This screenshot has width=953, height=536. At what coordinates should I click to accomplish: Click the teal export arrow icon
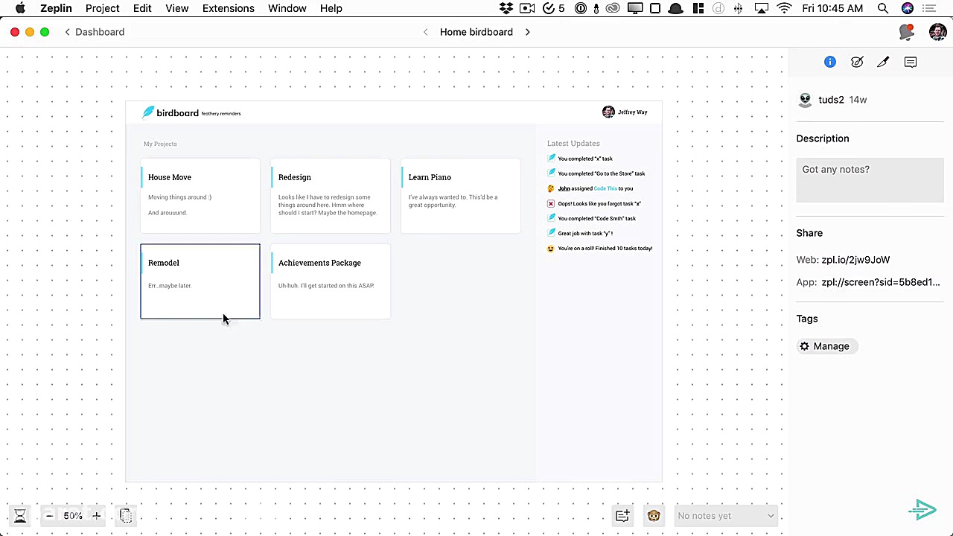(922, 510)
